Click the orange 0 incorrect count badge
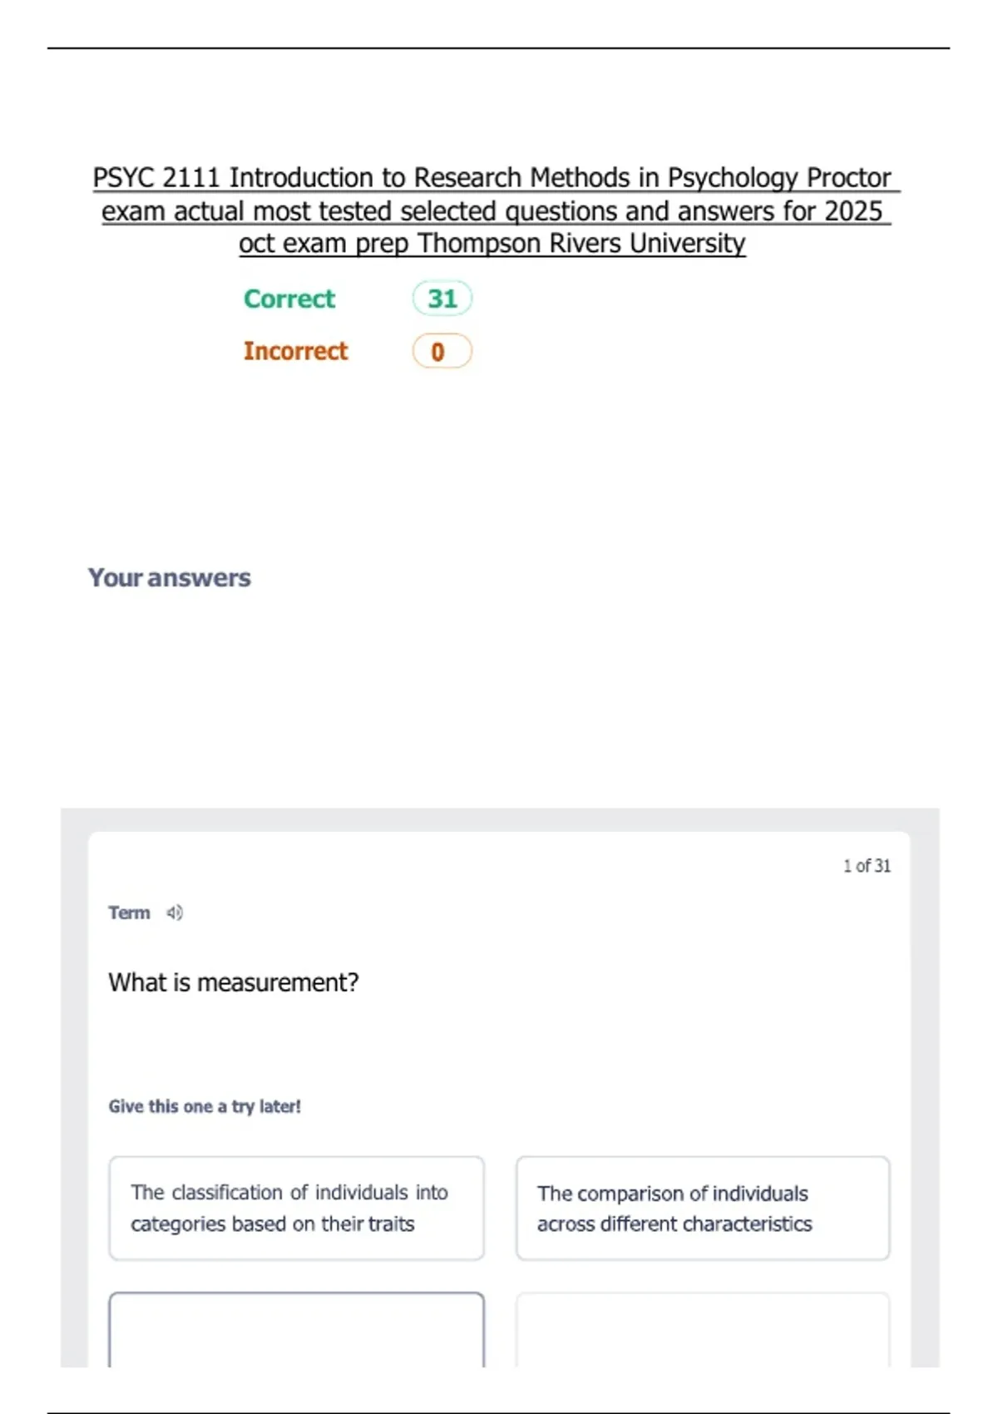 442,351
